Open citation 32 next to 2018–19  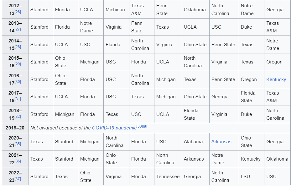(x=18, y=117)
